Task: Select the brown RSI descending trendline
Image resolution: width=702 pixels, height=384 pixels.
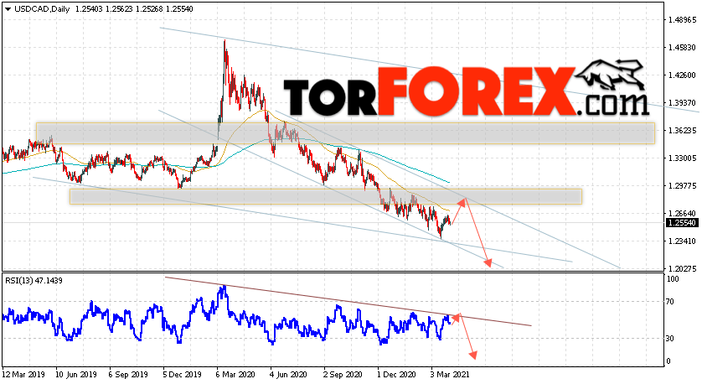Action: tap(348, 302)
